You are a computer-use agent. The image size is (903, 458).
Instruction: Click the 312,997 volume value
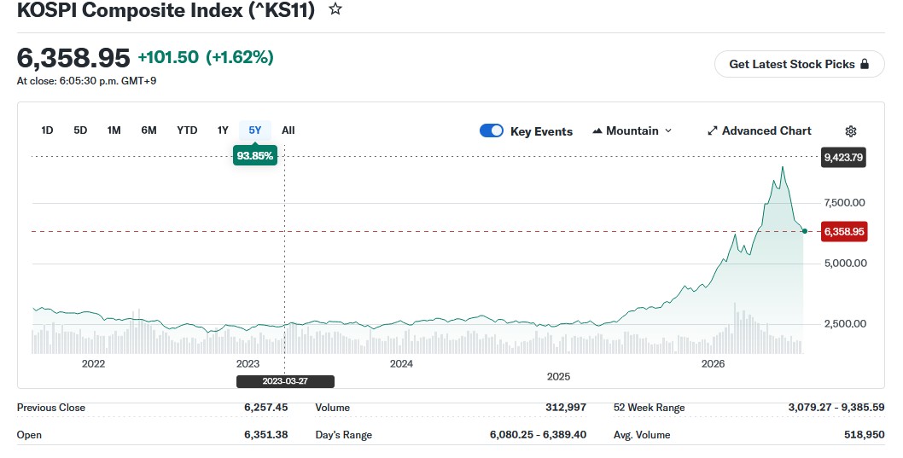[566, 408]
